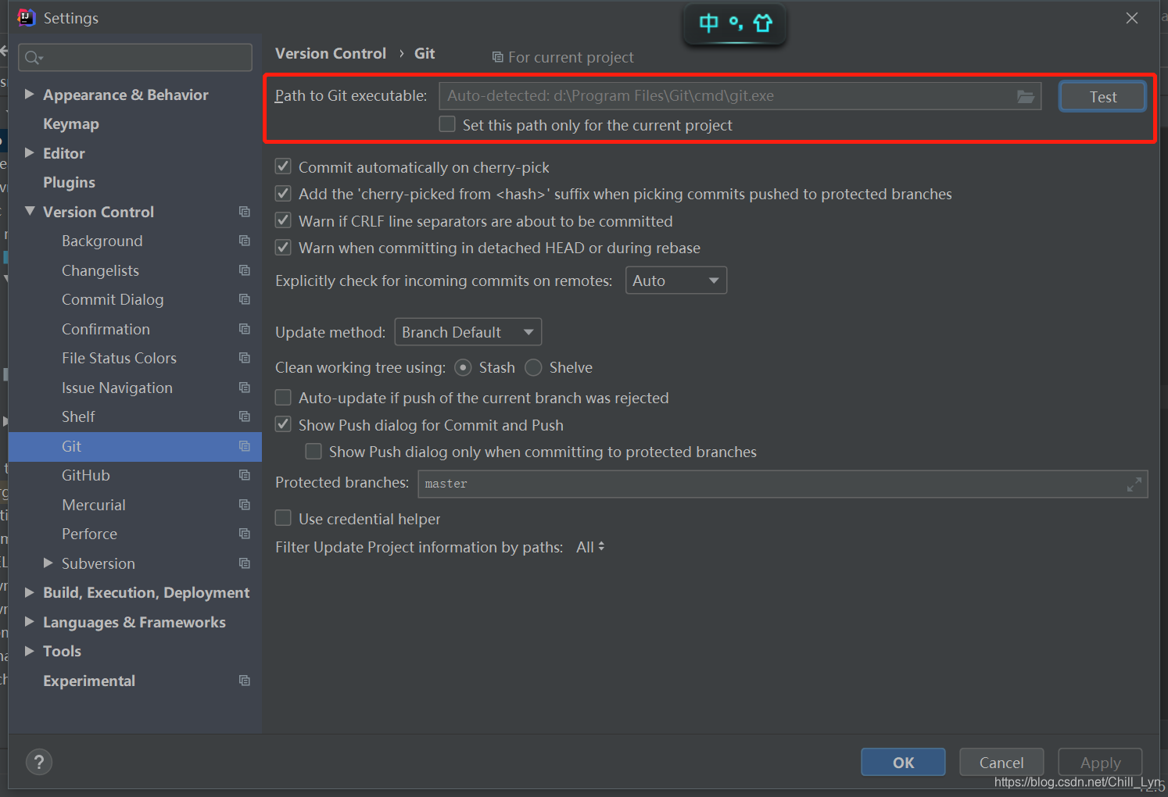
Task: Click project-level icon next to Commit Dialog
Action: (x=245, y=299)
